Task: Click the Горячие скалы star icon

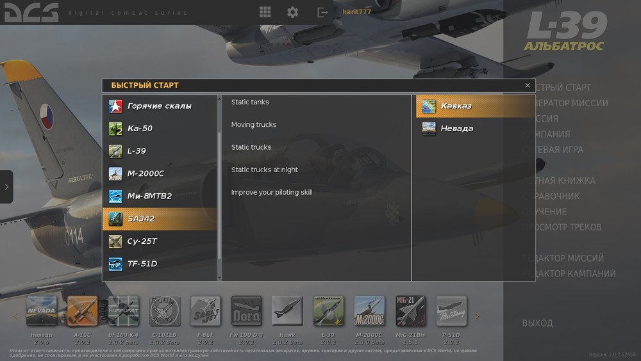Action: [x=115, y=106]
